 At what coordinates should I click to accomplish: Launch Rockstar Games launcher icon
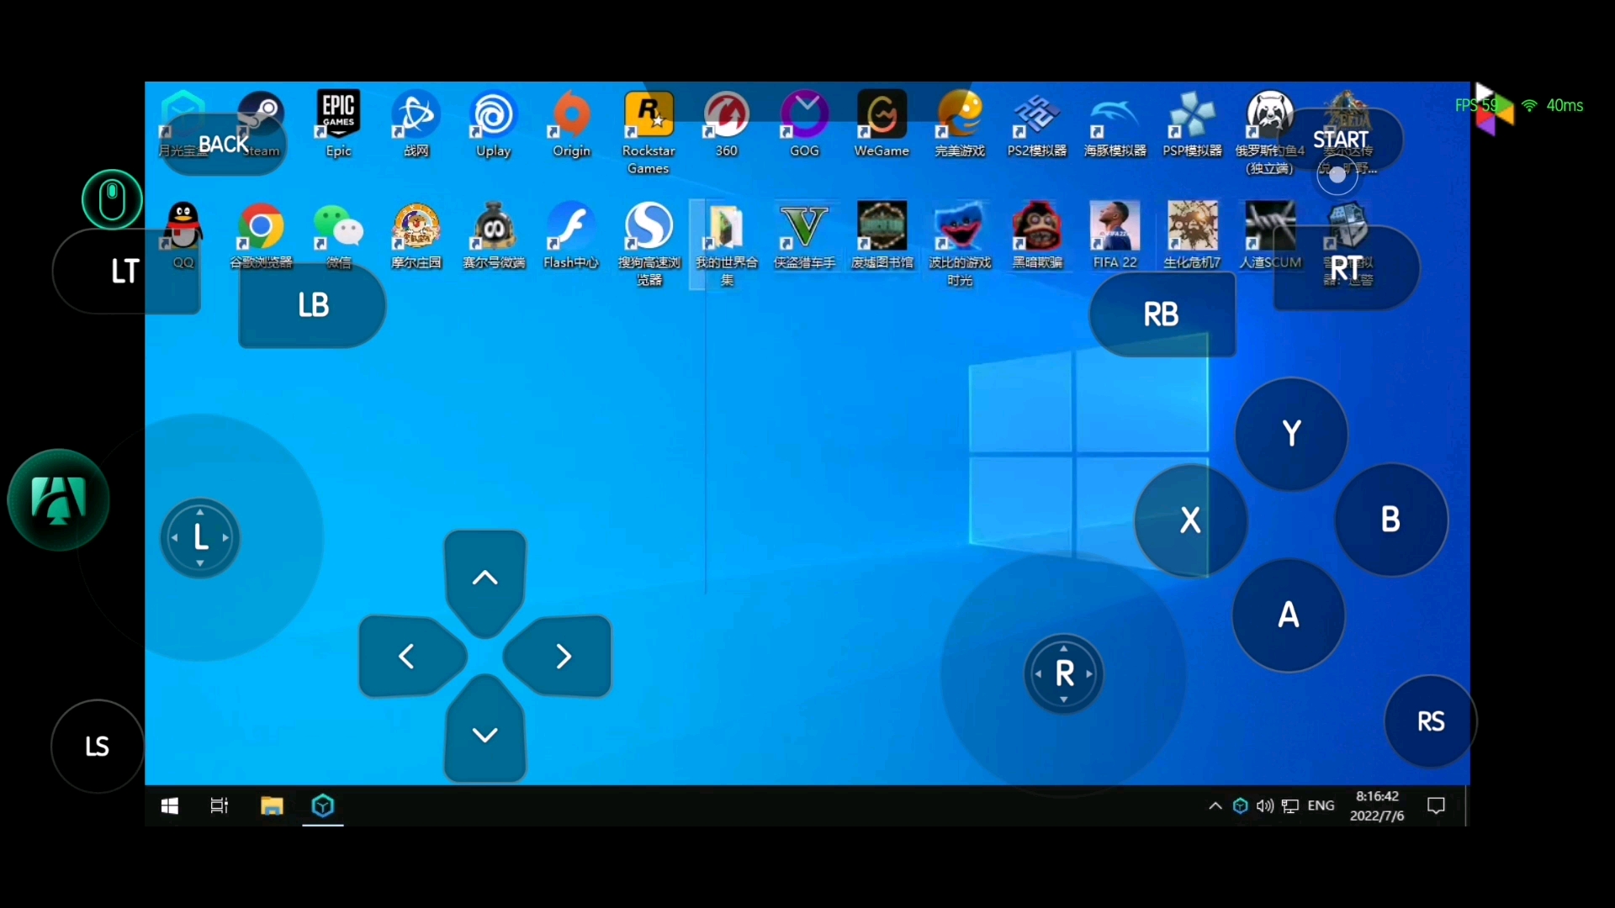pyautogui.click(x=649, y=132)
